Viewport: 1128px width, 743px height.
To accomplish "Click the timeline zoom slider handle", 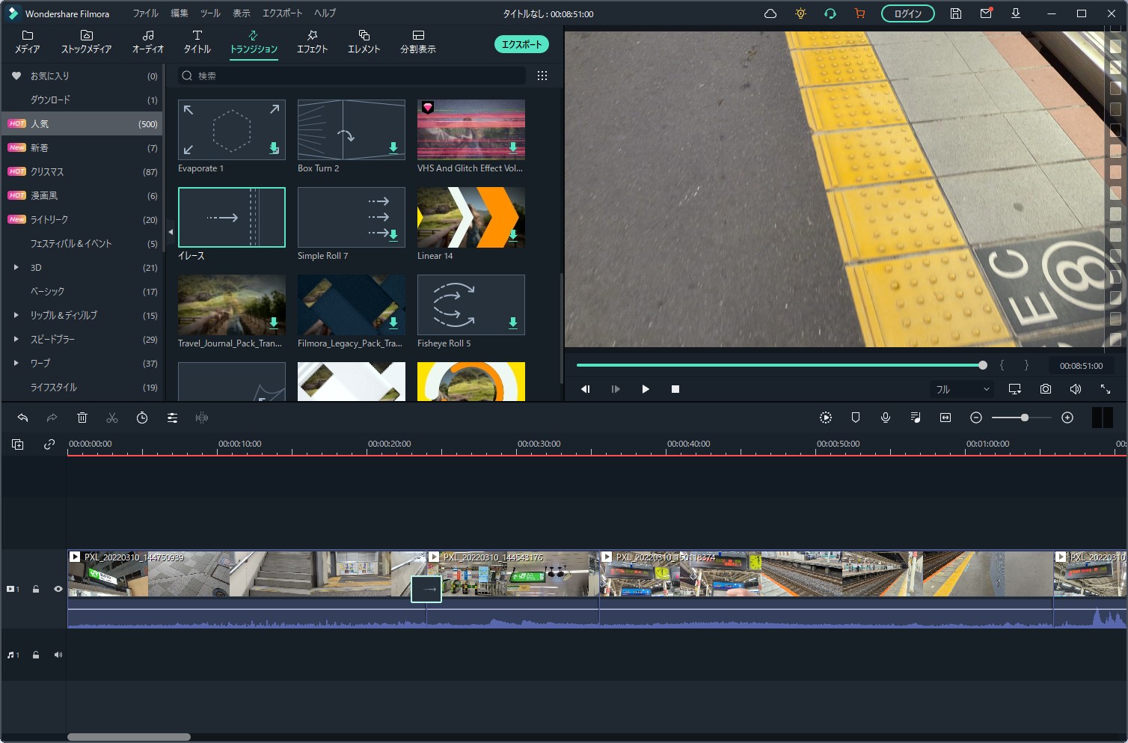I will click(x=1024, y=418).
